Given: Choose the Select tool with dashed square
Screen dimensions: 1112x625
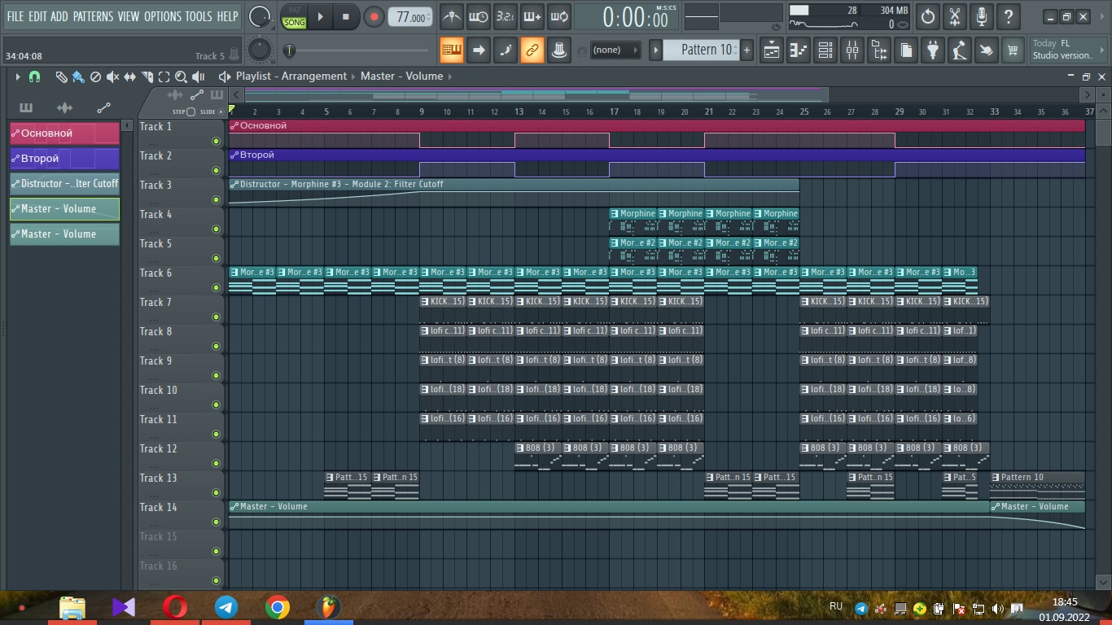Looking at the screenshot, I should 164,76.
